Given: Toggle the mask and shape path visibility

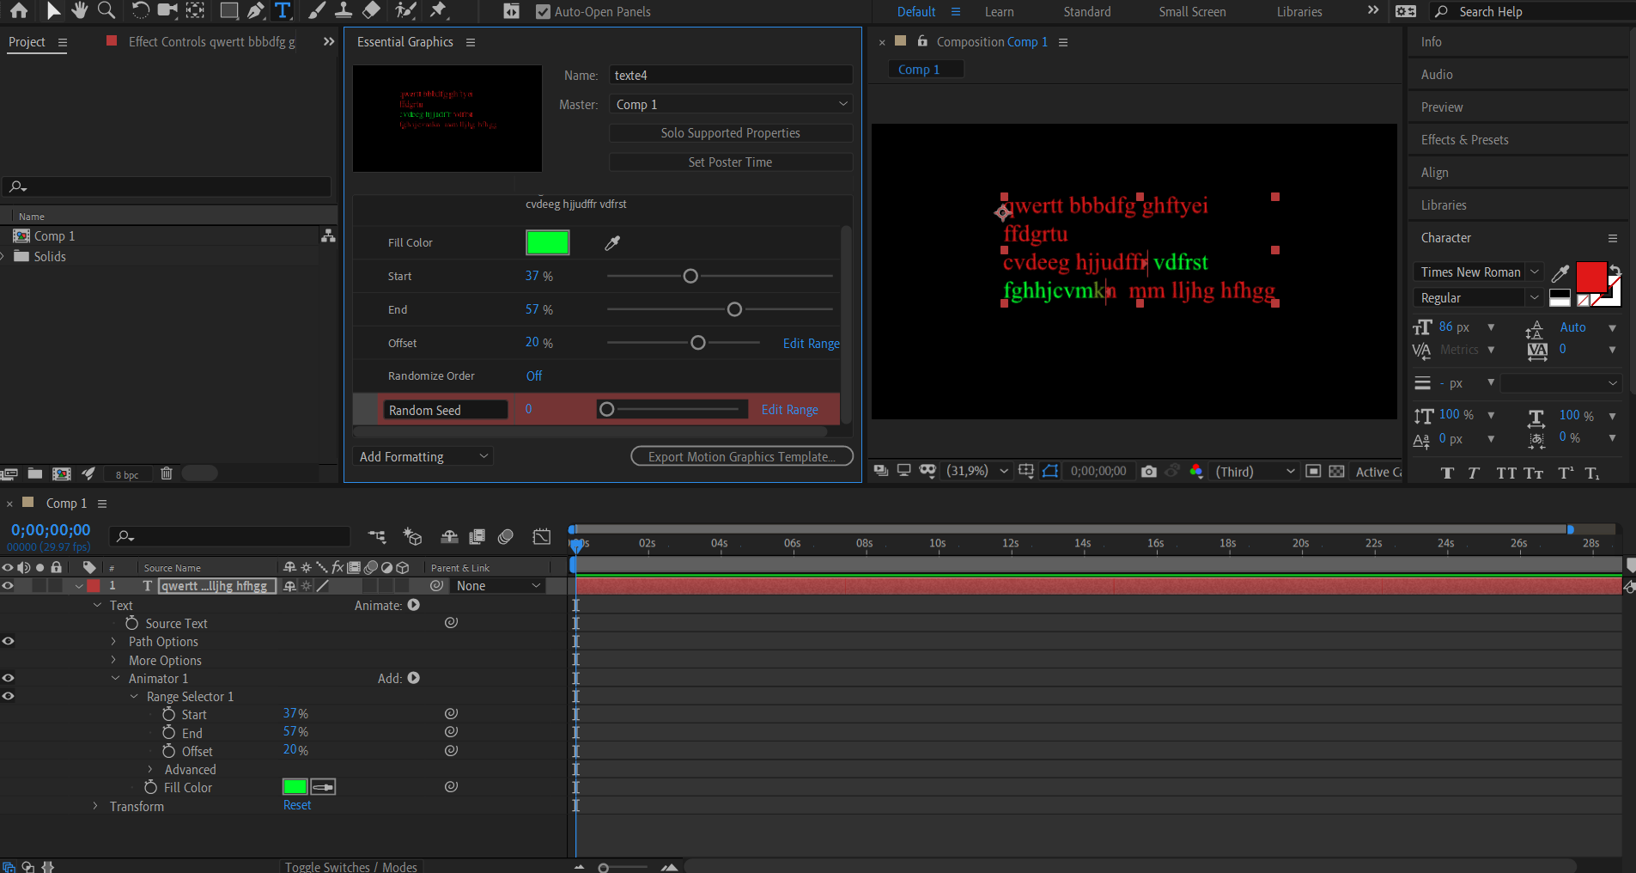Looking at the screenshot, I should point(1050,471).
